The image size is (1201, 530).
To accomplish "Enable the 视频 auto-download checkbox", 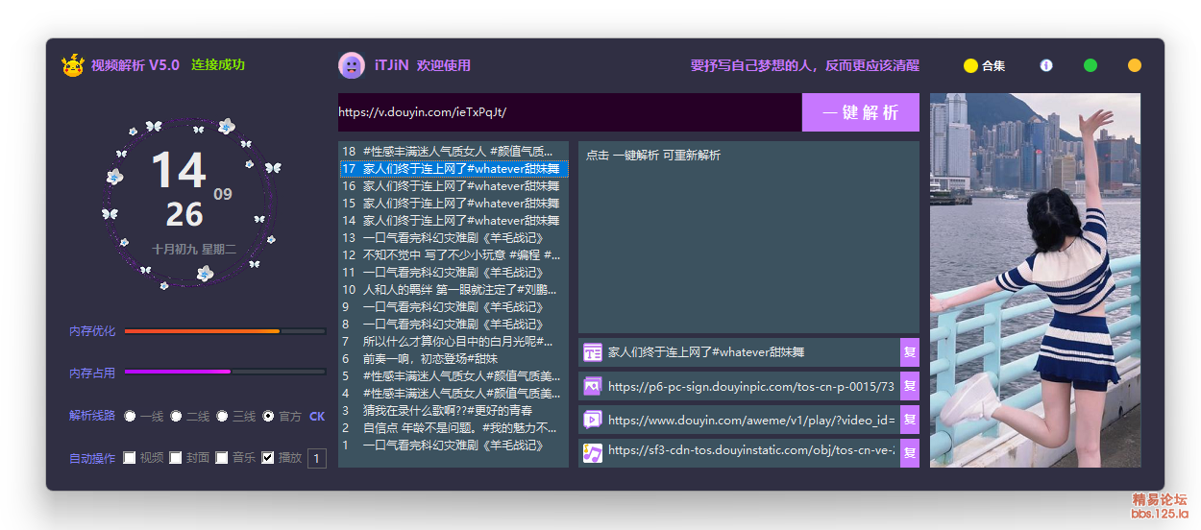I will click(129, 458).
